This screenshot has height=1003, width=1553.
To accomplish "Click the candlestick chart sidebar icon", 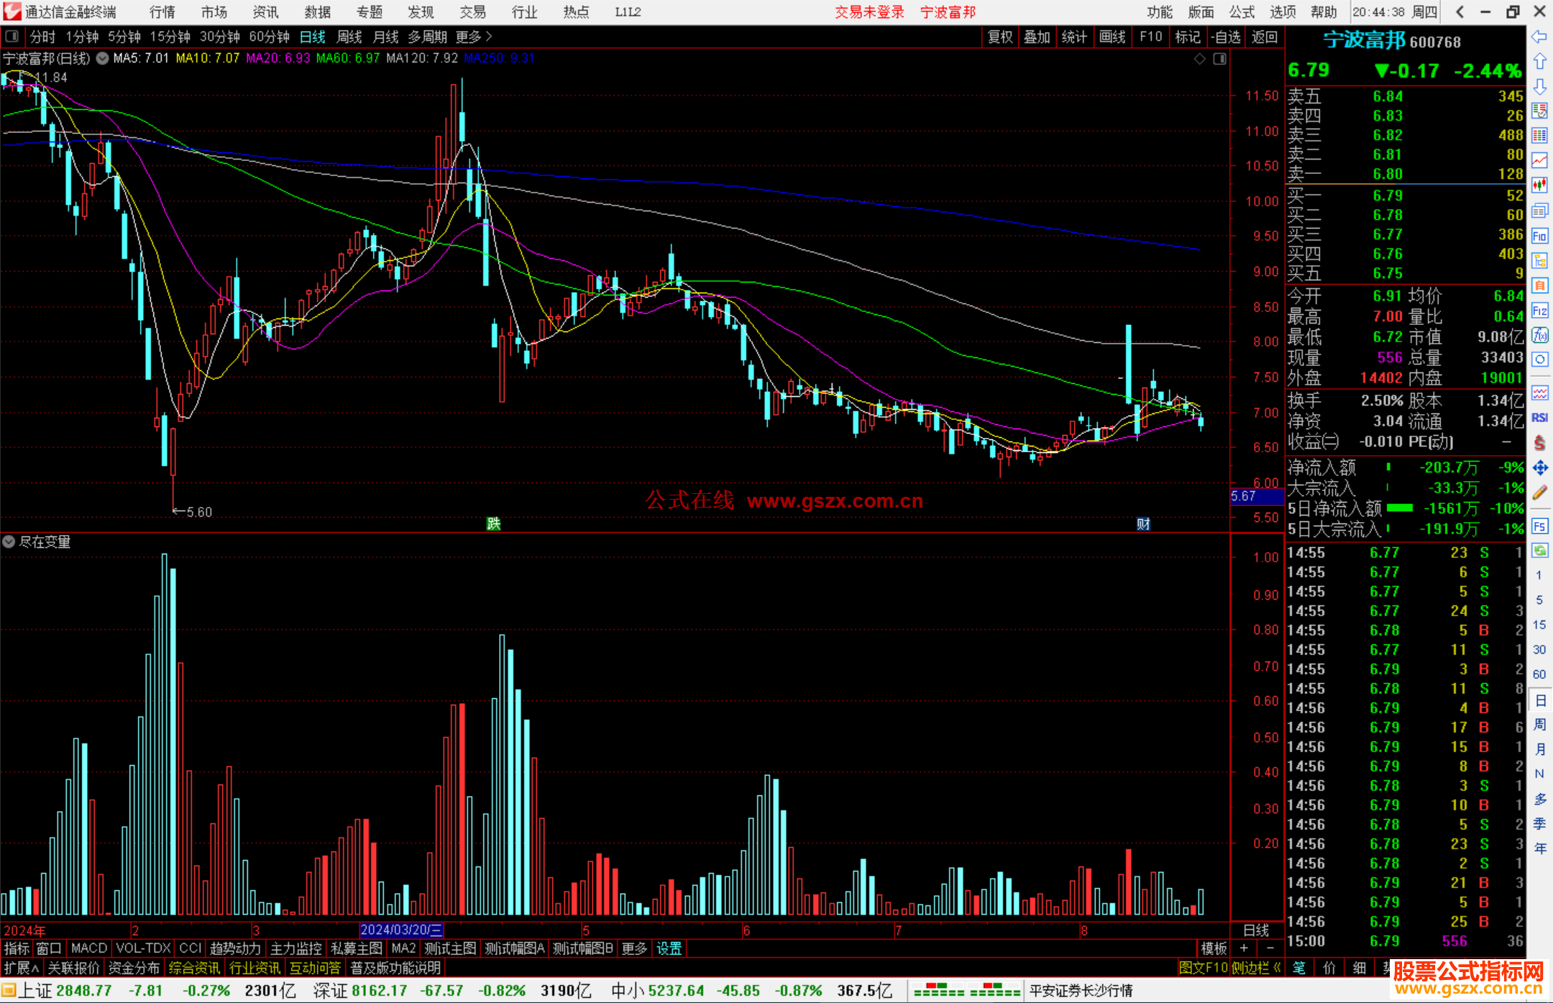I will pyautogui.click(x=1539, y=185).
